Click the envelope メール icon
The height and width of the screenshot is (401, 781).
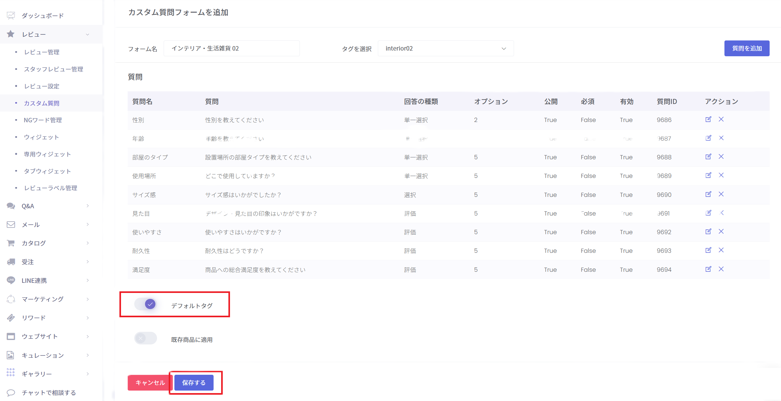pos(11,225)
